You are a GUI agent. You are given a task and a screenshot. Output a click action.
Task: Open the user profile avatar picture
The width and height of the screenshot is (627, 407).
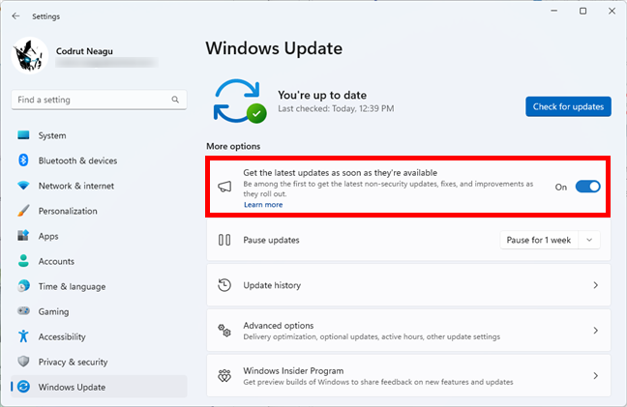[30, 55]
